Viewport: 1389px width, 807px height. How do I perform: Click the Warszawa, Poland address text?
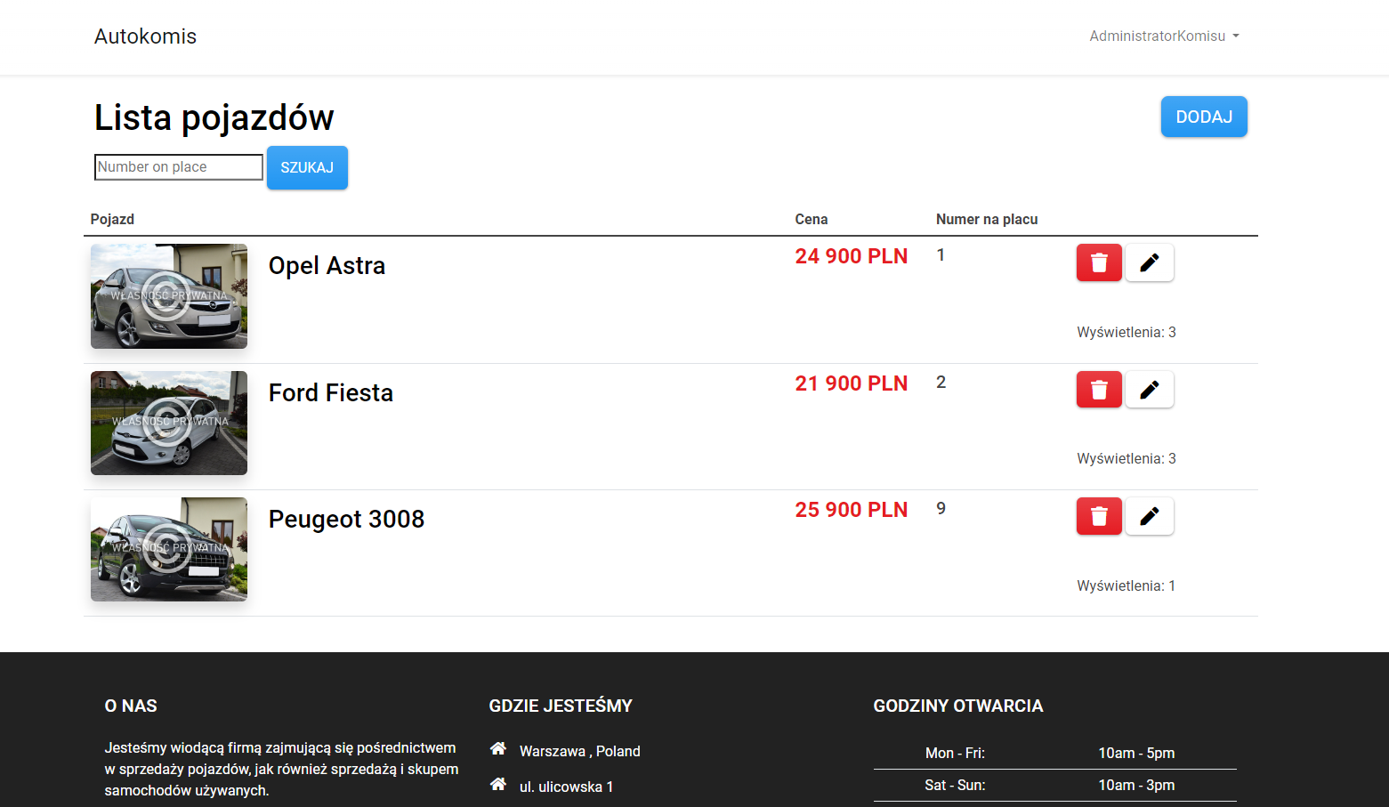[x=580, y=751]
